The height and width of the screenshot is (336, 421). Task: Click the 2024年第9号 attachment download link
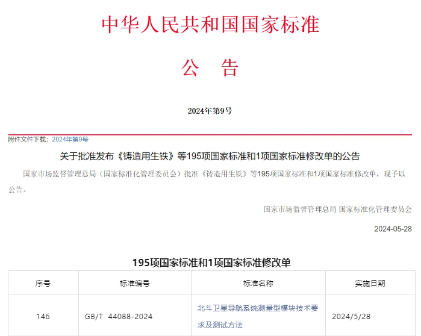(70, 139)
